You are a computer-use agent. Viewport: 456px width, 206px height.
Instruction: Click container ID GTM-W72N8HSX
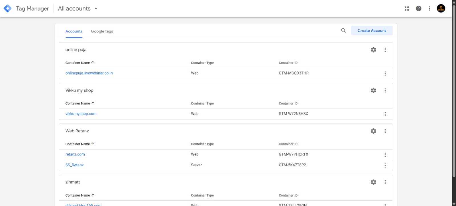pyautogui.click(x=293, y=114)
